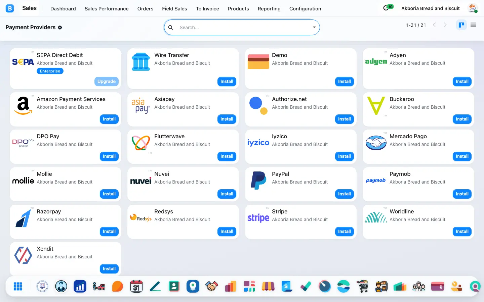This screenshot has width=484, height=302.
Task: Open the shopping cart app in dock
Action: 362,286
